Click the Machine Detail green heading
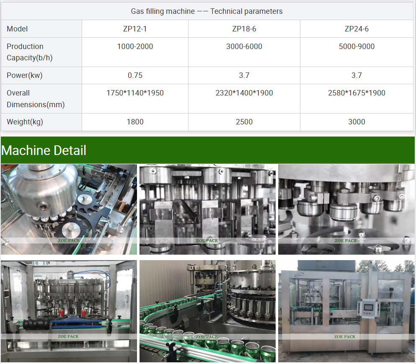This screenshot has width=416, height=364. [44, 150]
